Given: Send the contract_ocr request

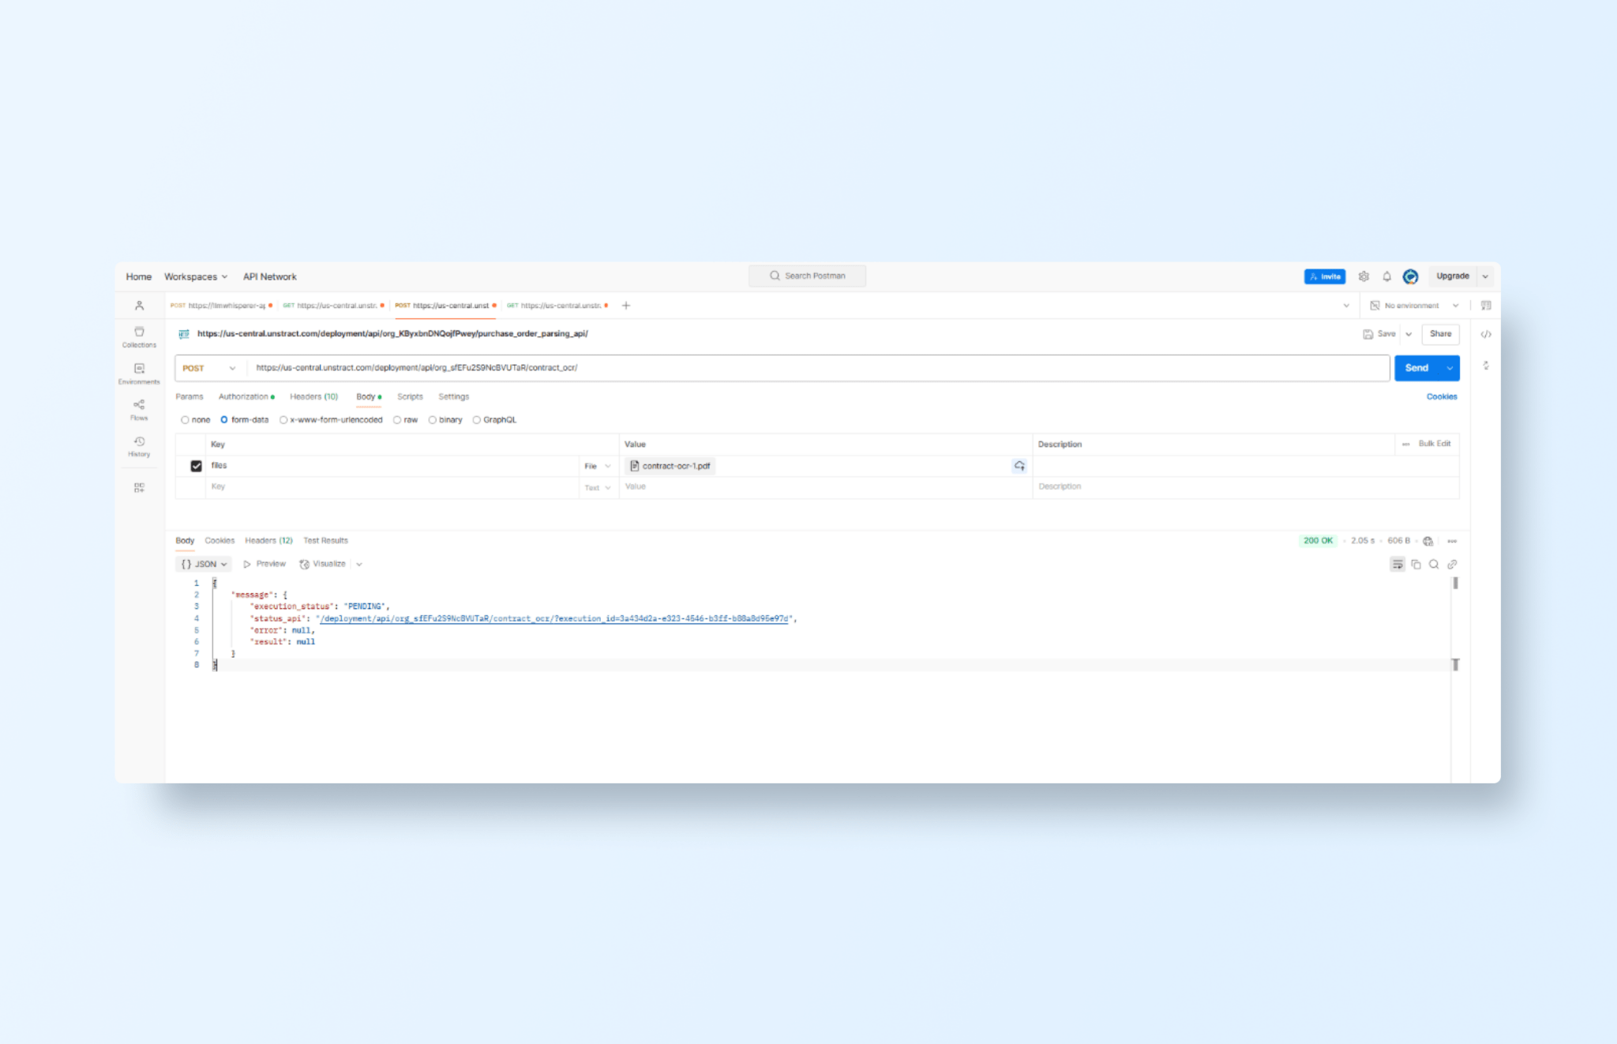Looking at the screenshot, I should point(1418,367).
